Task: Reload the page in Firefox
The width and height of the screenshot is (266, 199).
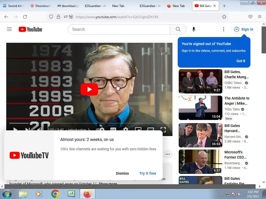Action: pos(25,17)
